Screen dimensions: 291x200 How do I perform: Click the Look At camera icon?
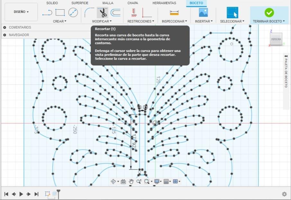point(123,181)
